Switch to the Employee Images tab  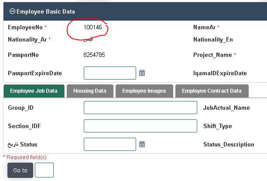(144, 91)
